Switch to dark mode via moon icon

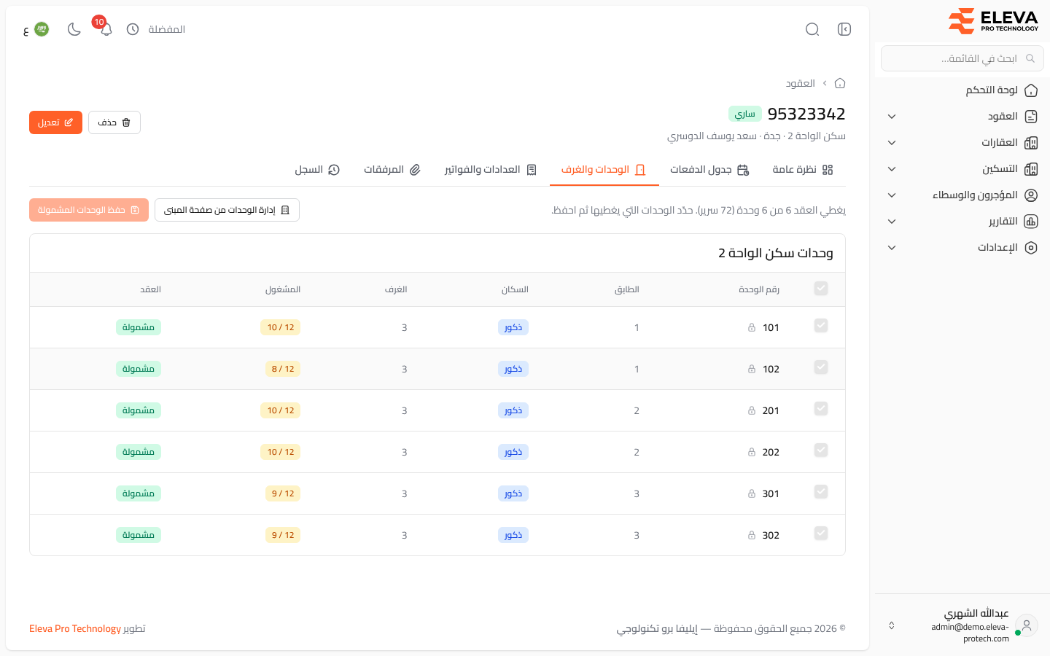[74, 29]
